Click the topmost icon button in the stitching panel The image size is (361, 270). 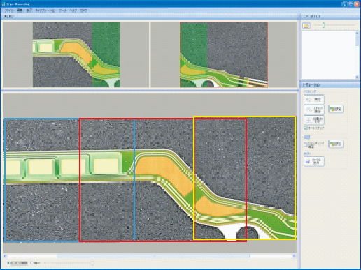coord(314,100)
